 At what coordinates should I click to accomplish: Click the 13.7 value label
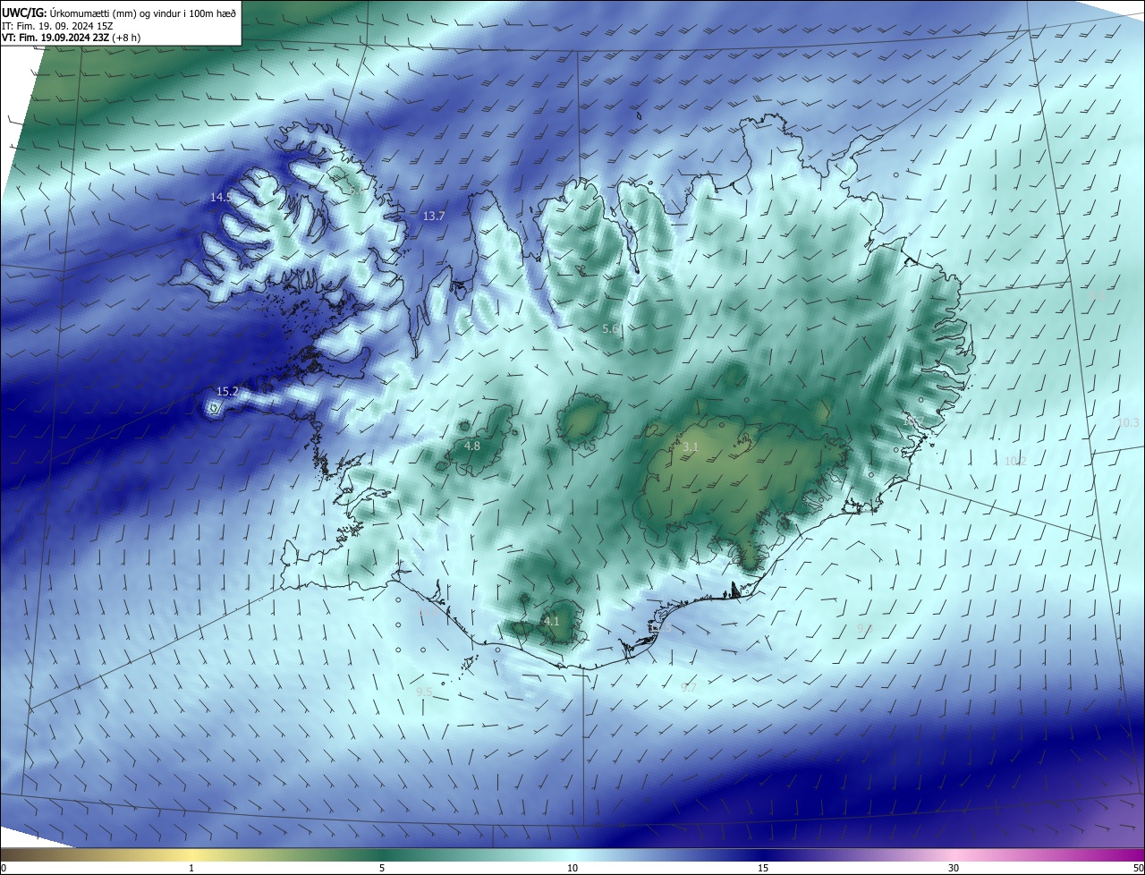point(434,216)
